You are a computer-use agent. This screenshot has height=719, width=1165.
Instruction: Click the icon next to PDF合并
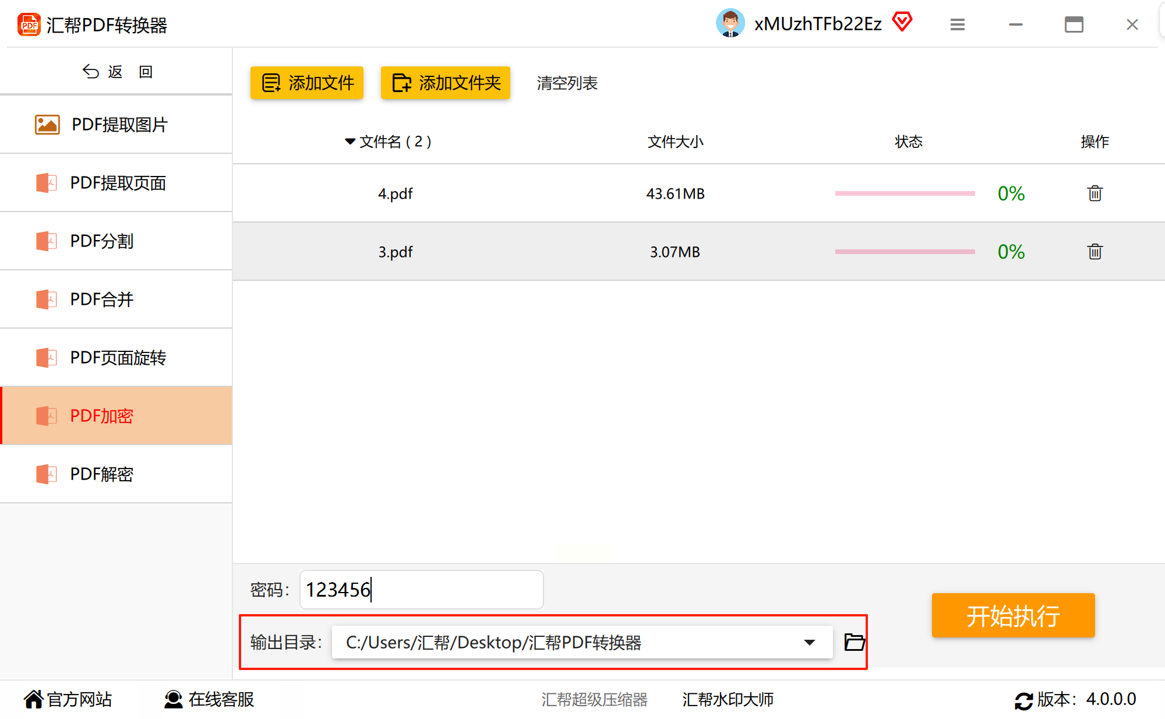tap(47, 299)
